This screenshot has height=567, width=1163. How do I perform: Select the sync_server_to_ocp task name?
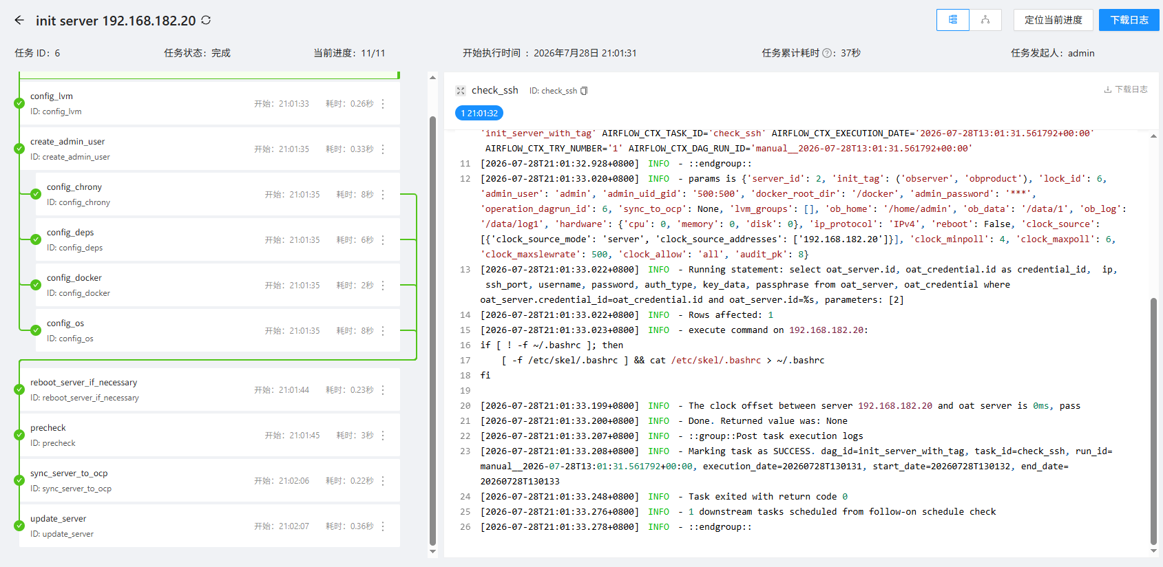[69, 473]
